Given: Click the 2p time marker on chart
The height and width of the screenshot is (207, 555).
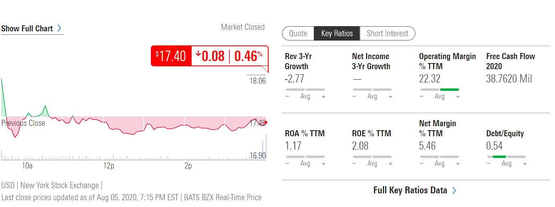Looking at the screenshot, I should click(x=188, y=166).
